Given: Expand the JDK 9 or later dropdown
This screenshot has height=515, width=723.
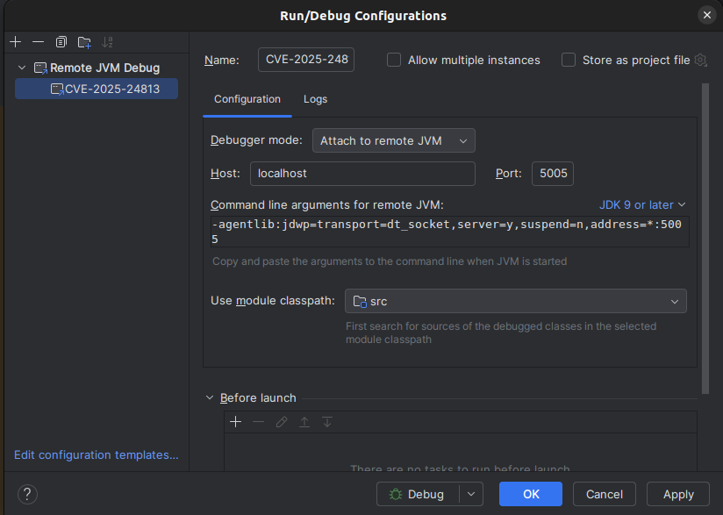Looking at the screenshot, I should click(x=642, y=204).
